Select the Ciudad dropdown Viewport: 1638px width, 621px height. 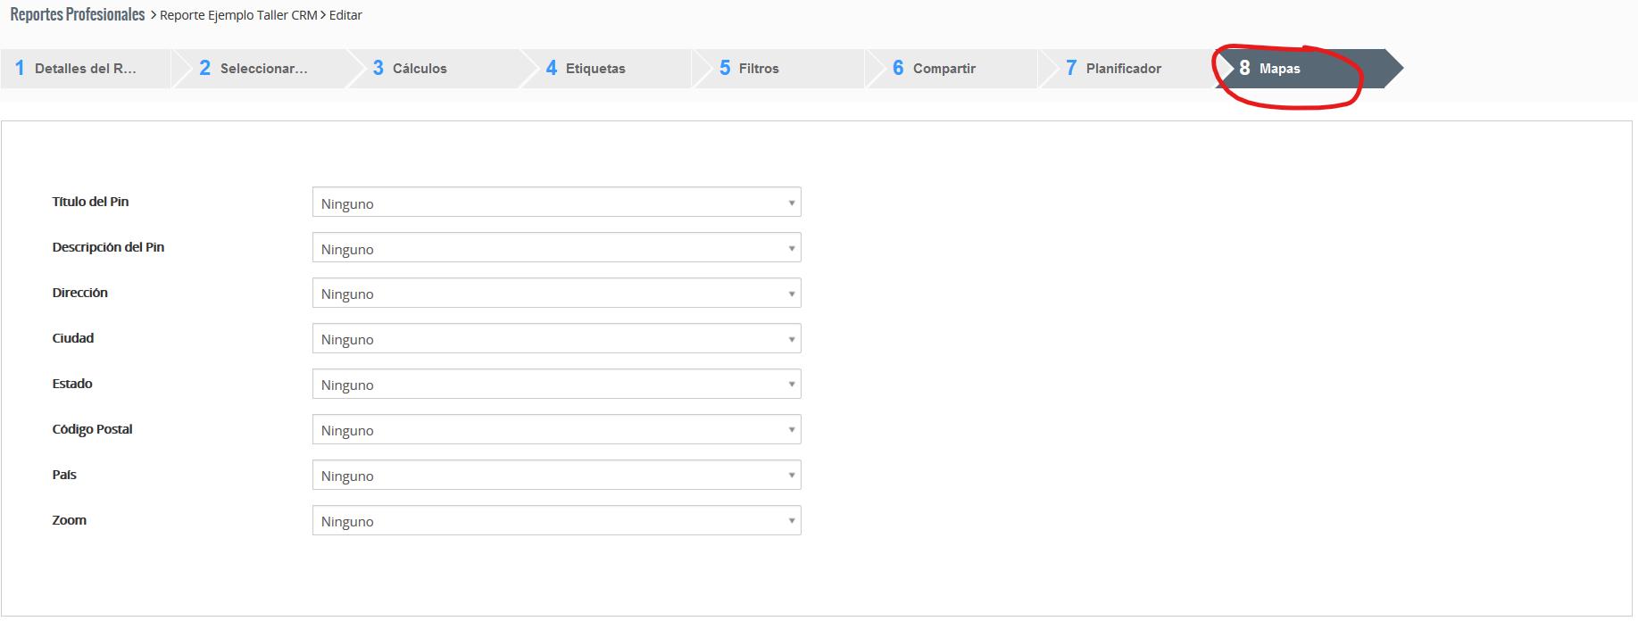[x=555, y=339]
